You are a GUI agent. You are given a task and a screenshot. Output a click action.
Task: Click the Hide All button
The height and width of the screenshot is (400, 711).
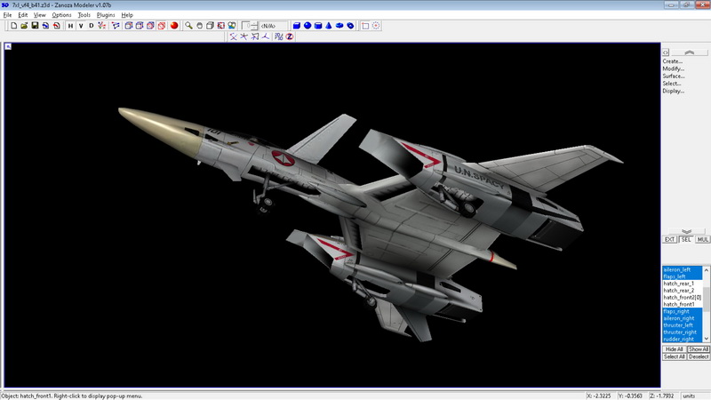pos(675,349)
